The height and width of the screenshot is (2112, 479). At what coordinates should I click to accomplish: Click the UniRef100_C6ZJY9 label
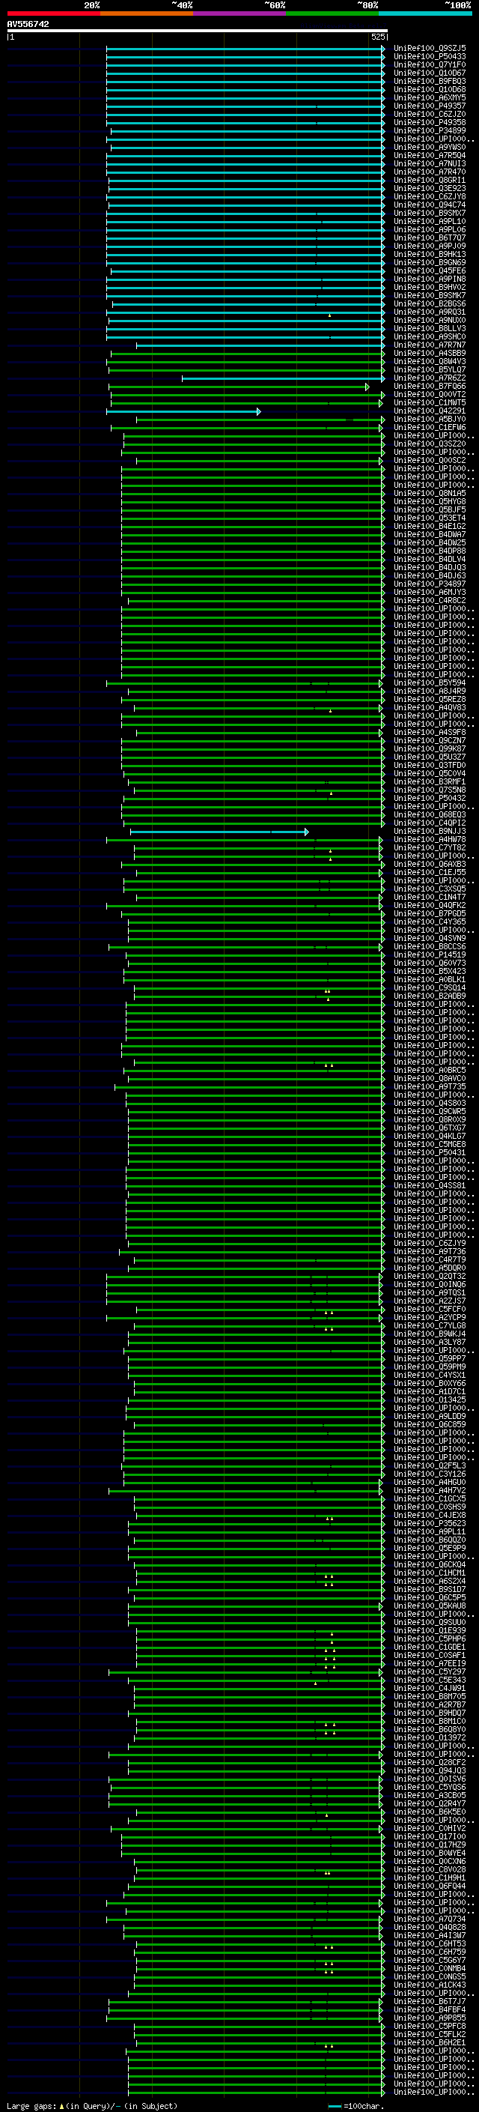[430, 1244]
